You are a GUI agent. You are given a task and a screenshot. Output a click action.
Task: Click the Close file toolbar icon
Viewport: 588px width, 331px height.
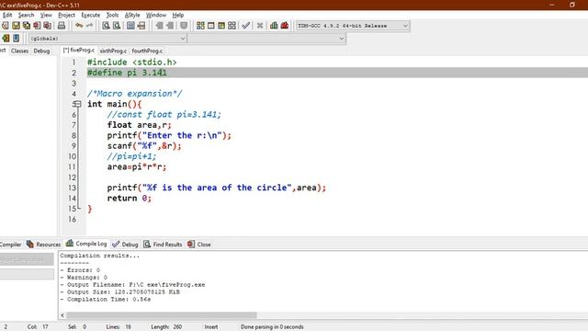pyautogui.click(x=37, y=26)
